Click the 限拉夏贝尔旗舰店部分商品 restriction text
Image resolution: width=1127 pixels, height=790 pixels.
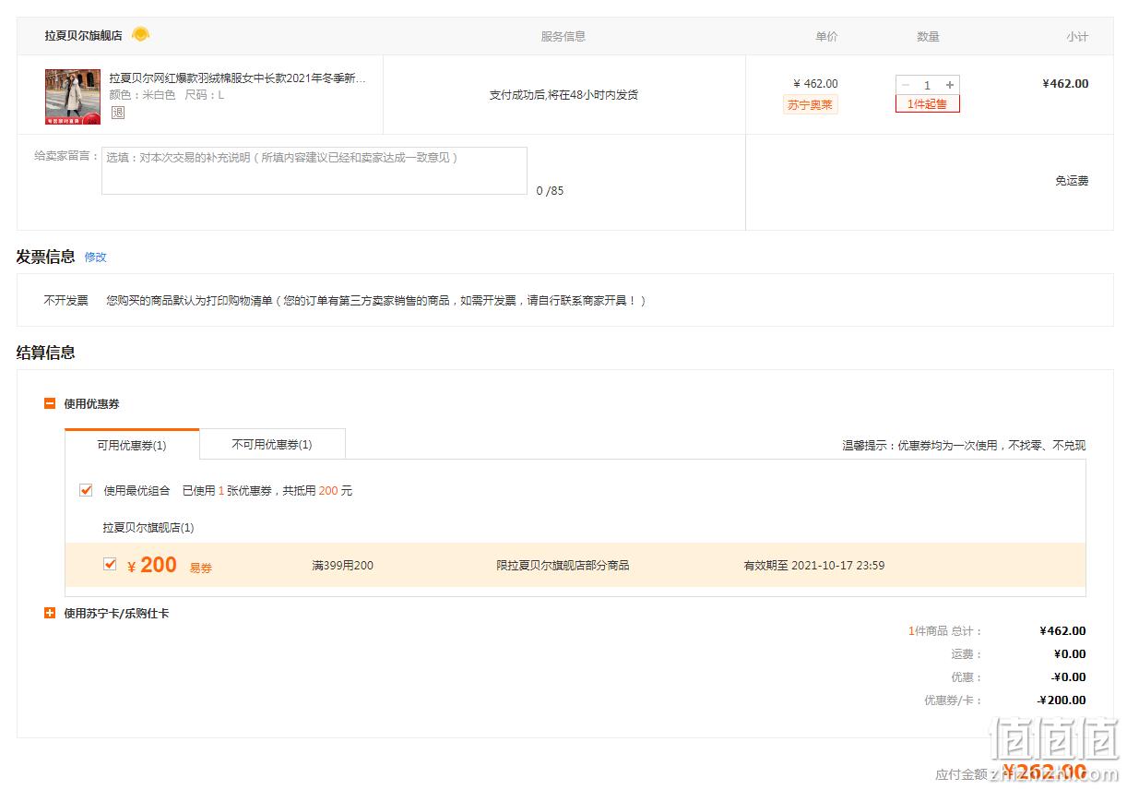pyautogui.click(x=563, y=565)
